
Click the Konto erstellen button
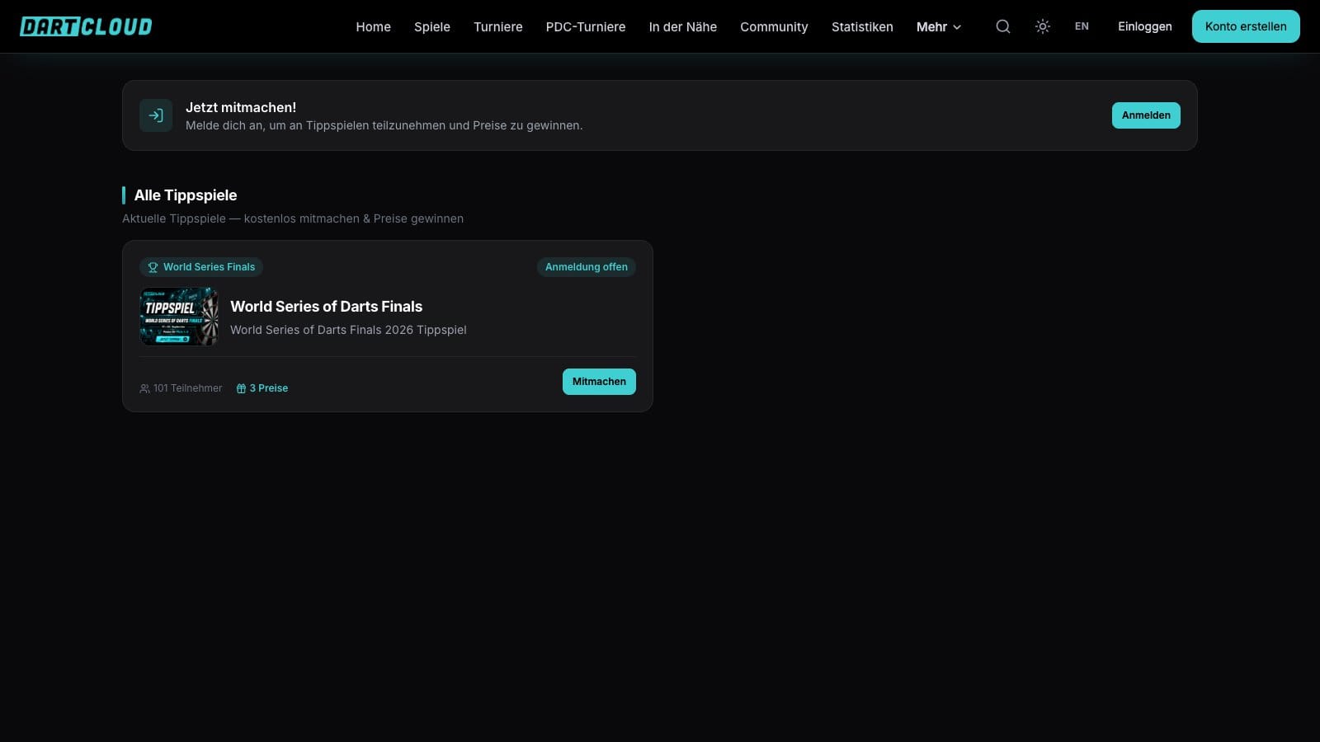click(x=1246, y=26)
